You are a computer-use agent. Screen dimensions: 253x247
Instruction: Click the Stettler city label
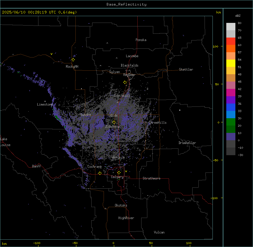point(186,70)
